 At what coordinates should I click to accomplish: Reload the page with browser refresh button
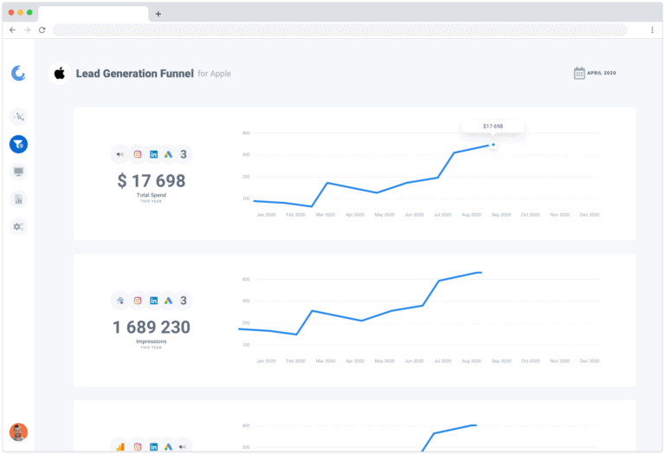pyautogui.click(x=42, y=29)
